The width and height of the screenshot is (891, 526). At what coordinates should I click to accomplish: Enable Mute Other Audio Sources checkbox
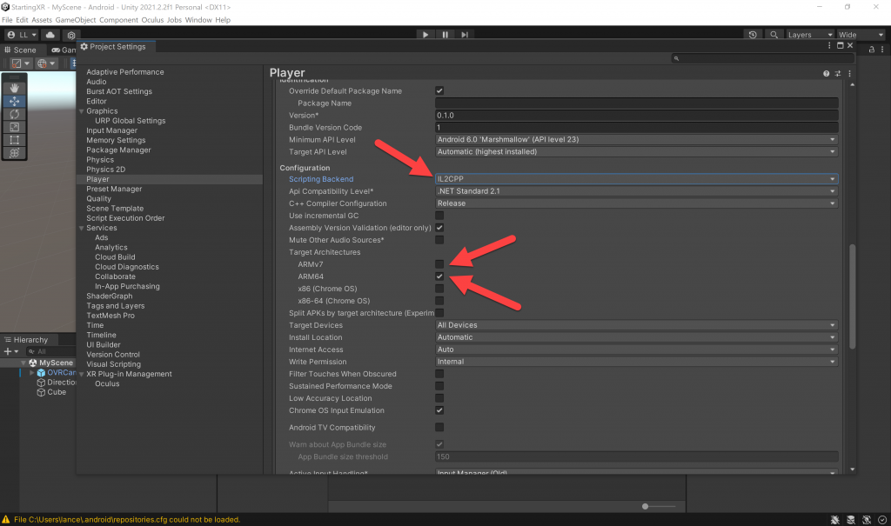coord(439,240)
